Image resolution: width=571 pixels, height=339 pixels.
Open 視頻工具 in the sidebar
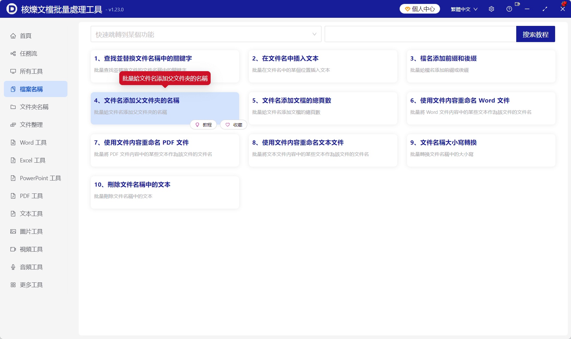[x=36, y=249]
